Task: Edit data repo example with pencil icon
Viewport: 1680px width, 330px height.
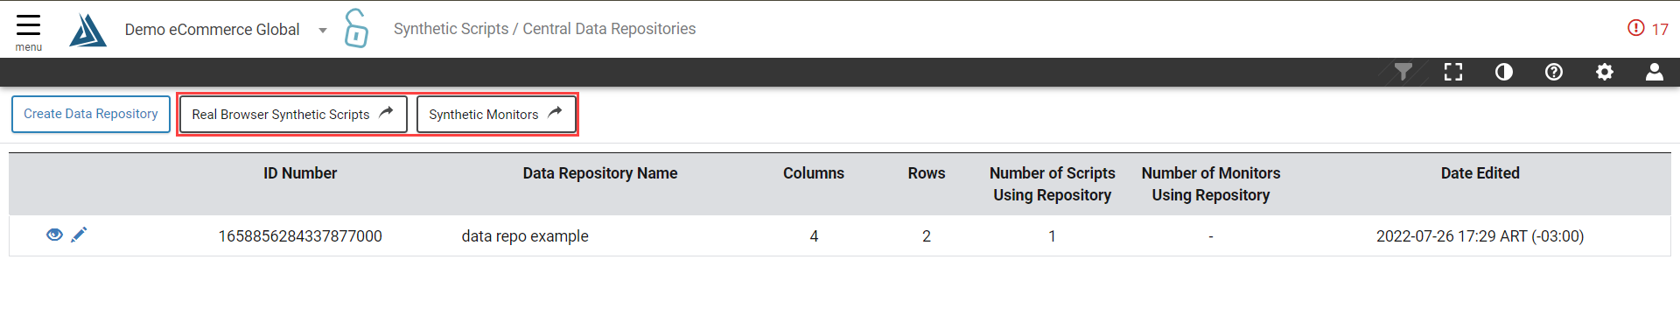Action: click(79, 234)
